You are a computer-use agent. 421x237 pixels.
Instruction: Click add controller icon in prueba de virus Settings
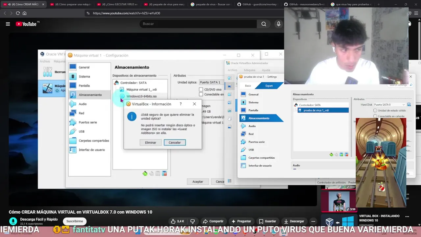pyautogui.click(x=331, y=155)
